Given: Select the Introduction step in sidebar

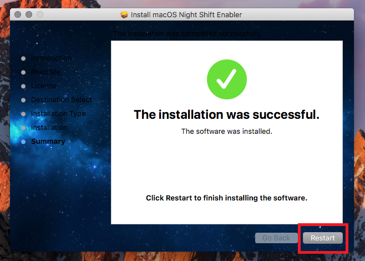Looking at the screenshot, I should coord(51,58).
